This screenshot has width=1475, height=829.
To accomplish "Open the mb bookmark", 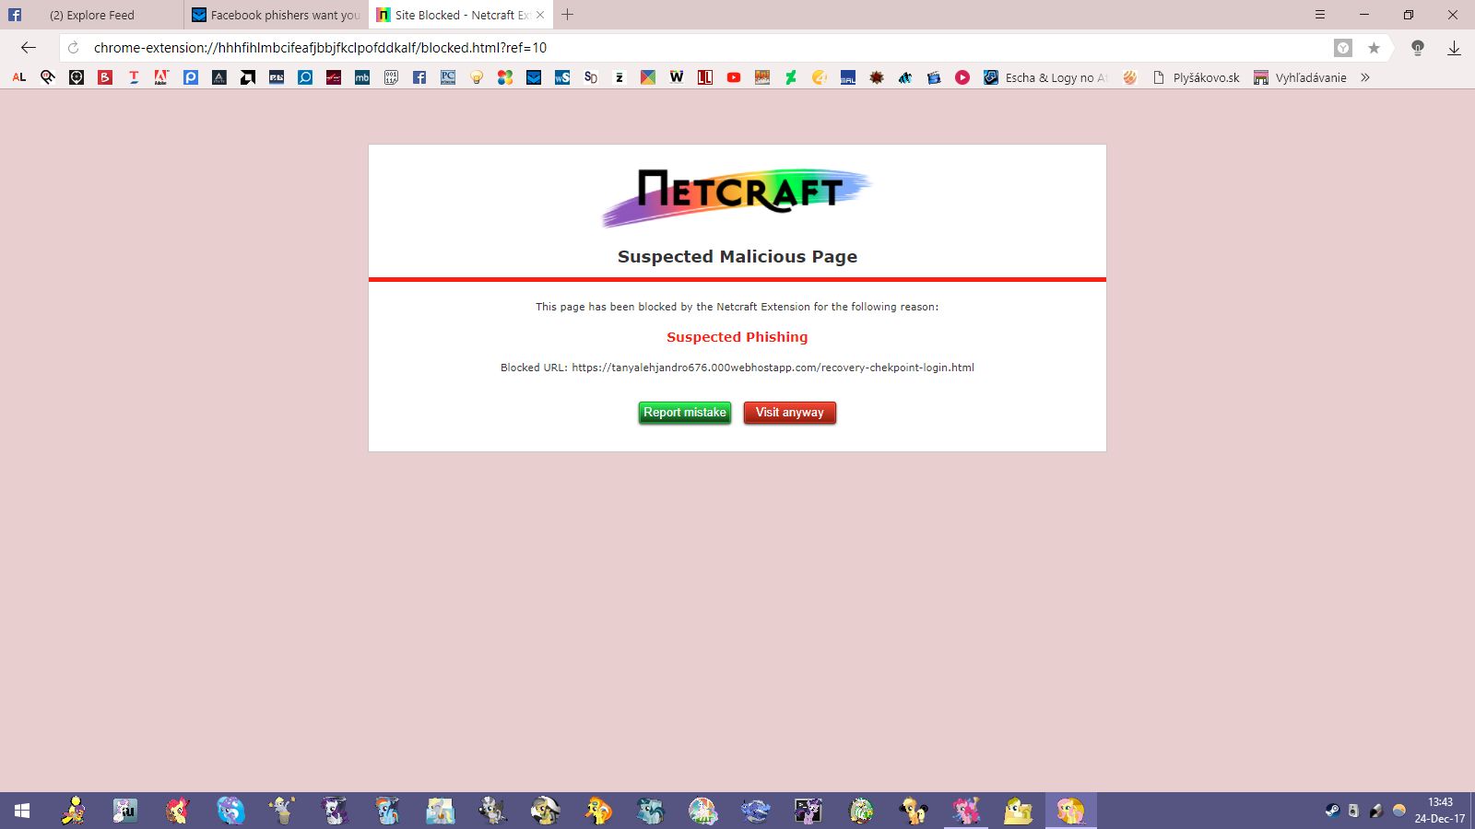I will click(362, 77).
